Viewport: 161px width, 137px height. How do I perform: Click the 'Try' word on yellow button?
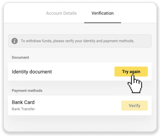(x=125, y=72)
